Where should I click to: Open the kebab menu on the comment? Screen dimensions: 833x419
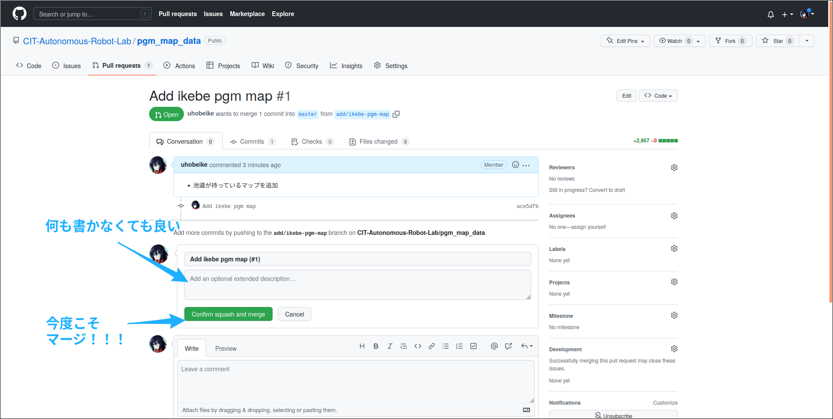(526, 165)
